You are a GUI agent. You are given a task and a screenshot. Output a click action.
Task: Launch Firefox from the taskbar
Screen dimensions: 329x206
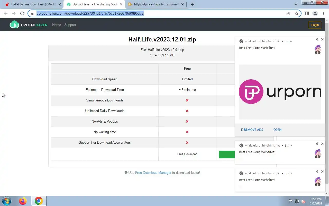23,201
